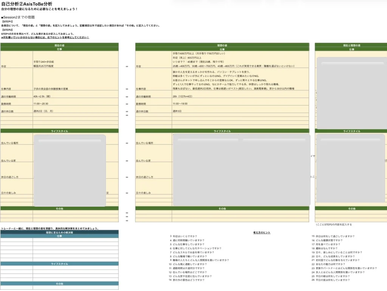Click the arrow icon beside the 勤務時間 row

[x=127, y=104]
